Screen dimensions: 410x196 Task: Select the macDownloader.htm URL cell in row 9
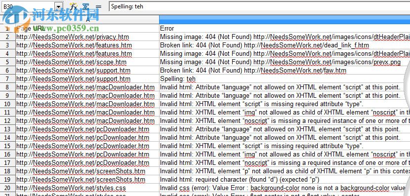87,96
